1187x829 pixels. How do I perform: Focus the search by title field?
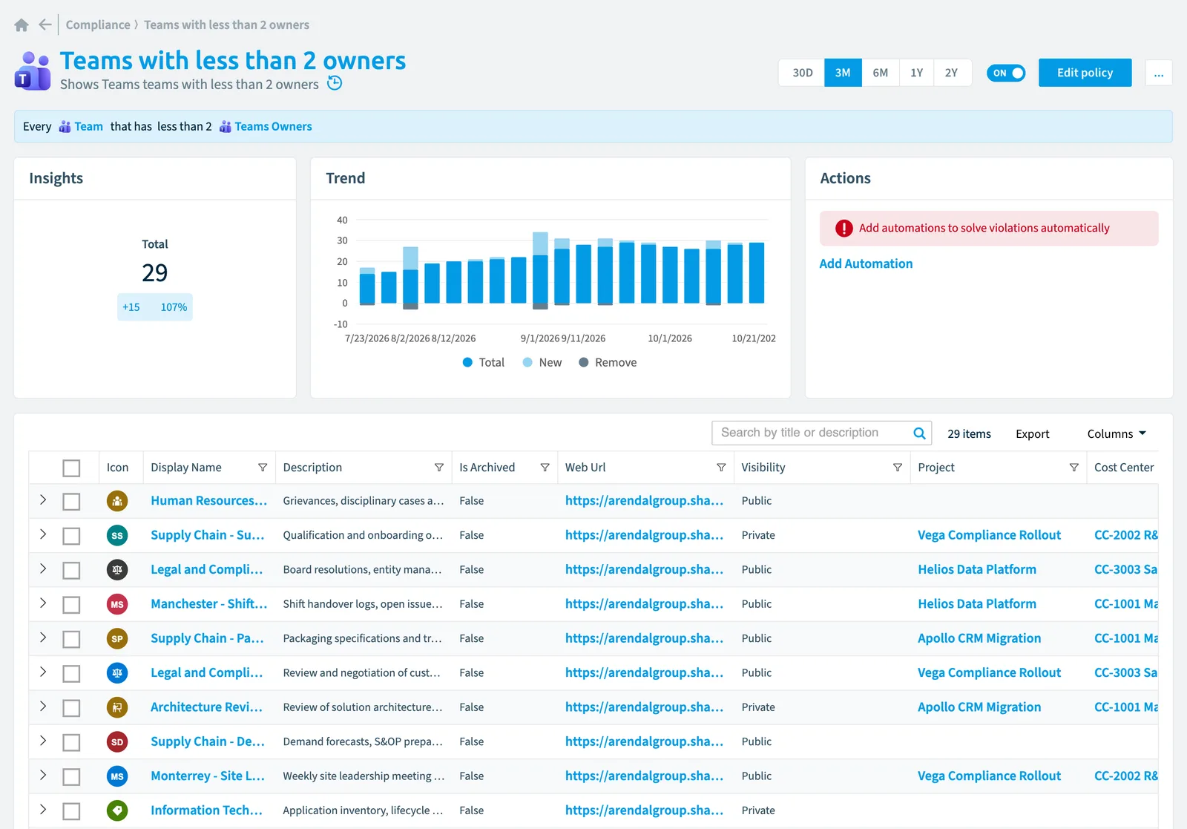pyautogui.click(x=812, y=433)
